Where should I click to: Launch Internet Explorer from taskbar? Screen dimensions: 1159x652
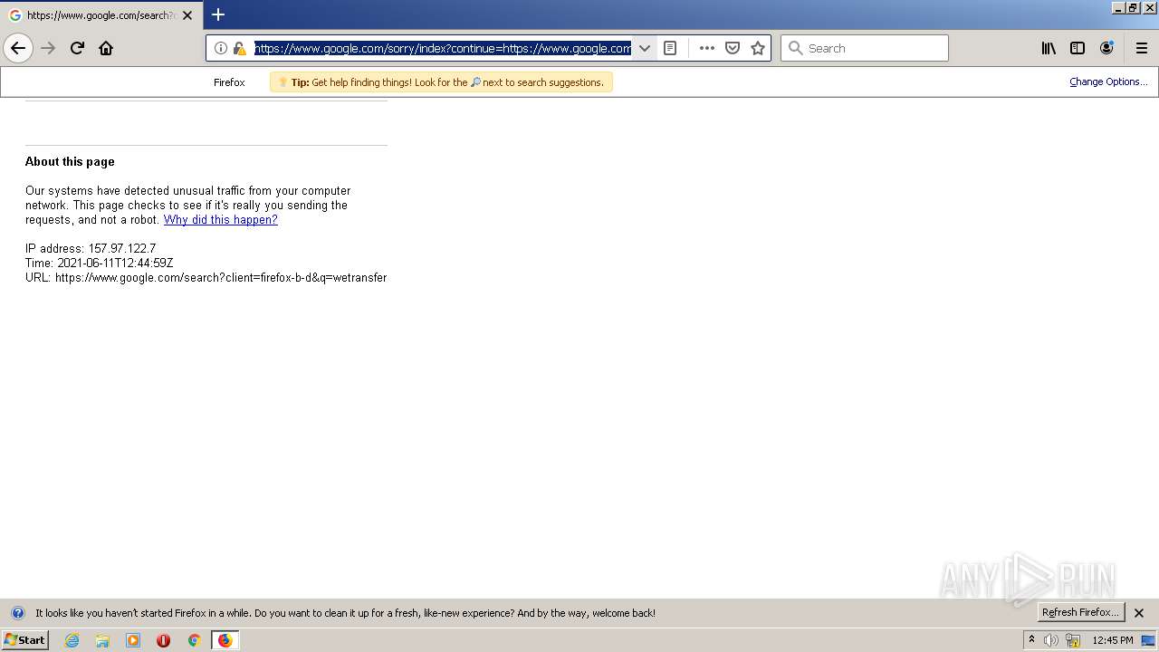point(72,640)
